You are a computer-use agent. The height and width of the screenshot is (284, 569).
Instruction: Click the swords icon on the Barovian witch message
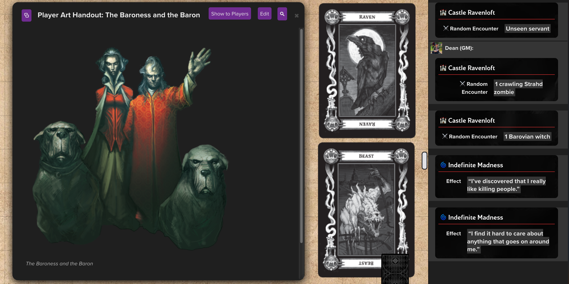point(445,136)
